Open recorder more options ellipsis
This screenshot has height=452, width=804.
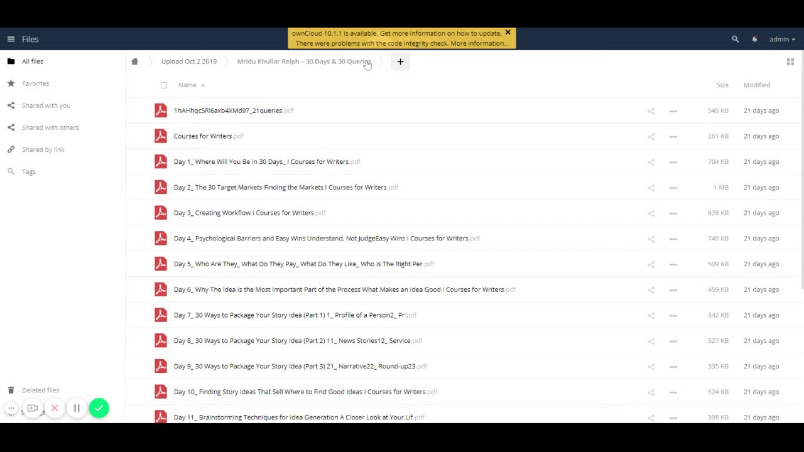pyautogui.click(x=11, y=408)
